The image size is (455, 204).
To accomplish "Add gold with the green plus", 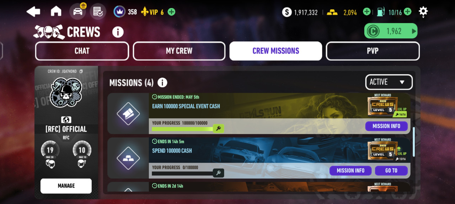I will 366,12.
